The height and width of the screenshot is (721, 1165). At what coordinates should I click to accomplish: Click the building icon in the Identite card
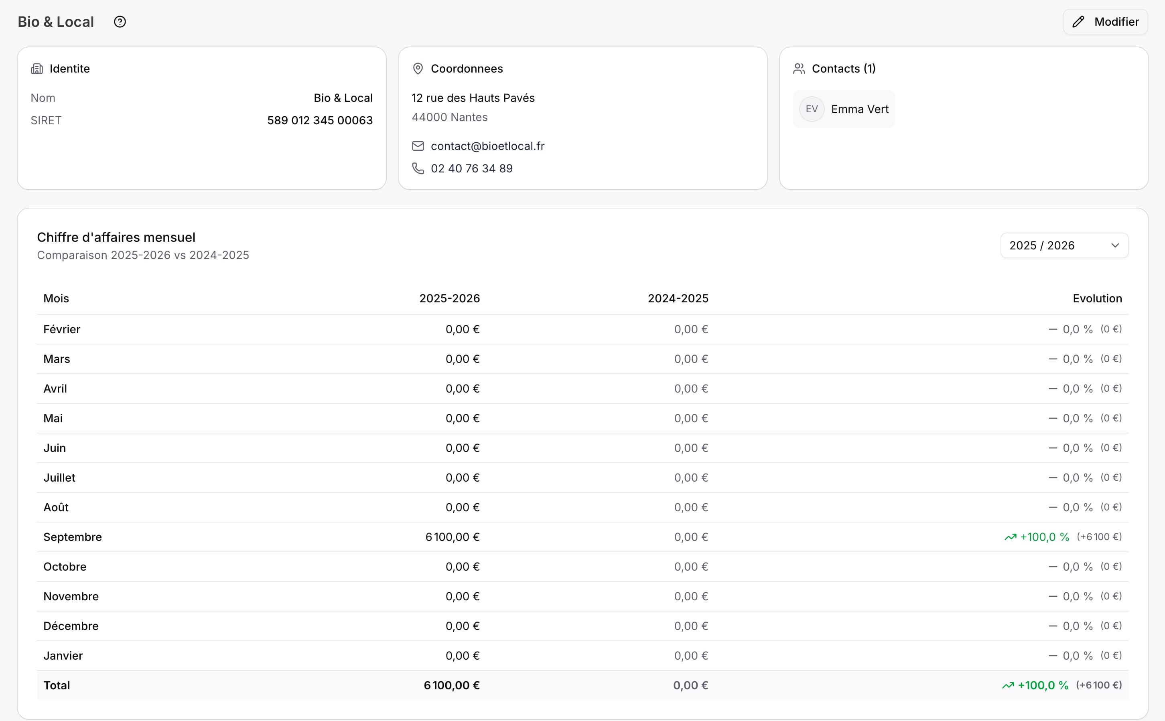pos(37,68)
